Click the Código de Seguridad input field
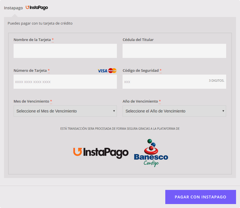This screenshot has height=208, width=240. (x=174, y=82)
